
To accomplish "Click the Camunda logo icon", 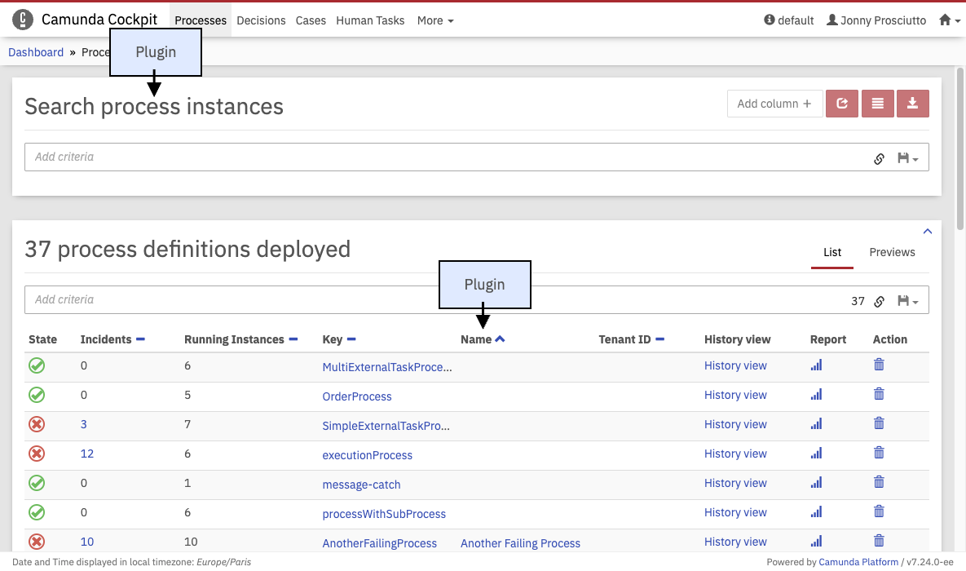I will pos(23,20).
